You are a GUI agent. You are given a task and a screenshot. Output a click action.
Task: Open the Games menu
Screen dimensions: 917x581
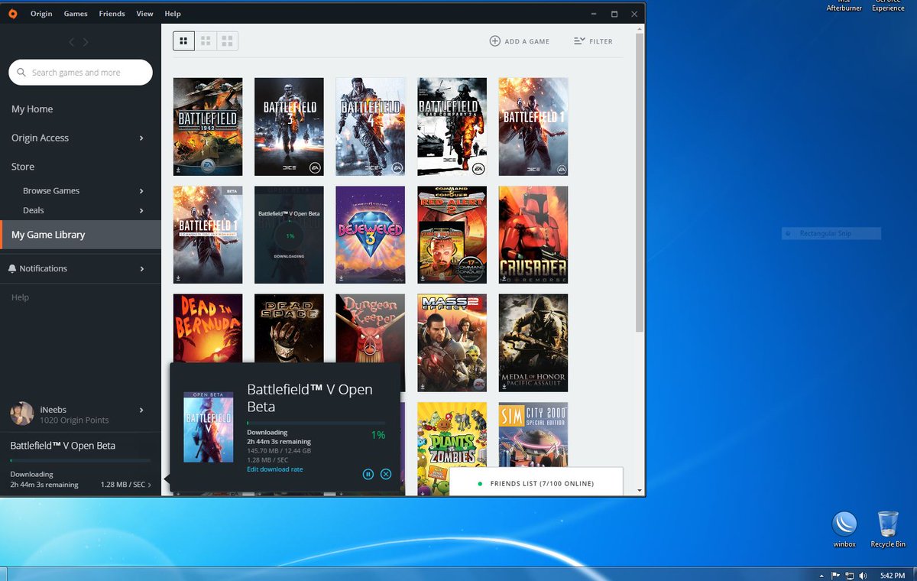click(76, 14)
